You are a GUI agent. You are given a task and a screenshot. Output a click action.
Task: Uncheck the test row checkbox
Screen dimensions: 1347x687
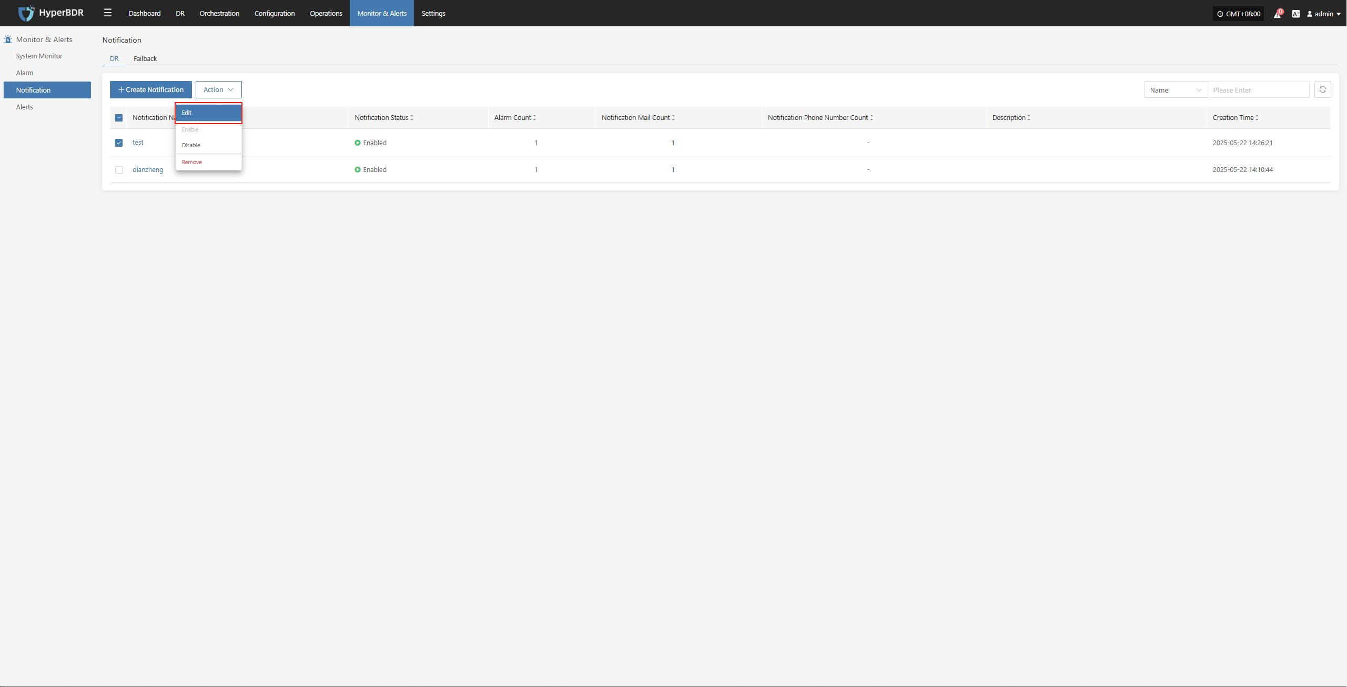[x=119, y=143]
